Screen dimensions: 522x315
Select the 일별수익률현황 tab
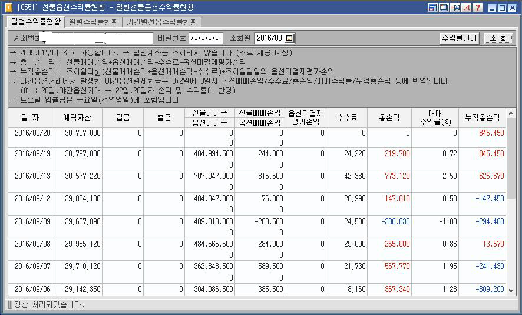[36, 22]
